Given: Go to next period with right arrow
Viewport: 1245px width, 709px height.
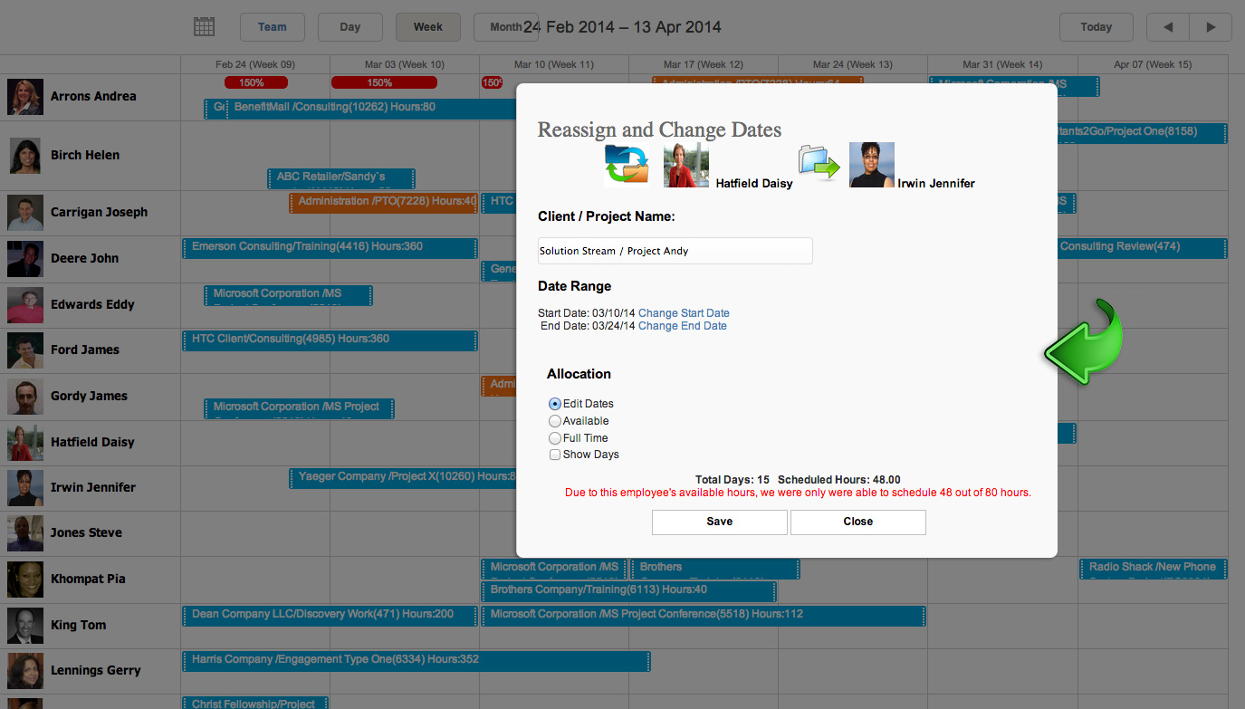Looking at the screenshot, I should [1211, 27].
